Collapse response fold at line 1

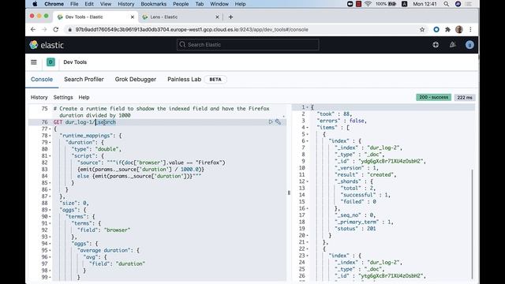coord(307,107)
